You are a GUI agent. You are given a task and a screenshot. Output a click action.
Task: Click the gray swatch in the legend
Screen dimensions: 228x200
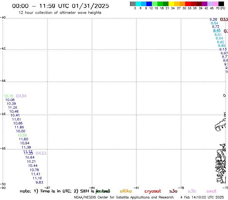(133, 4)
